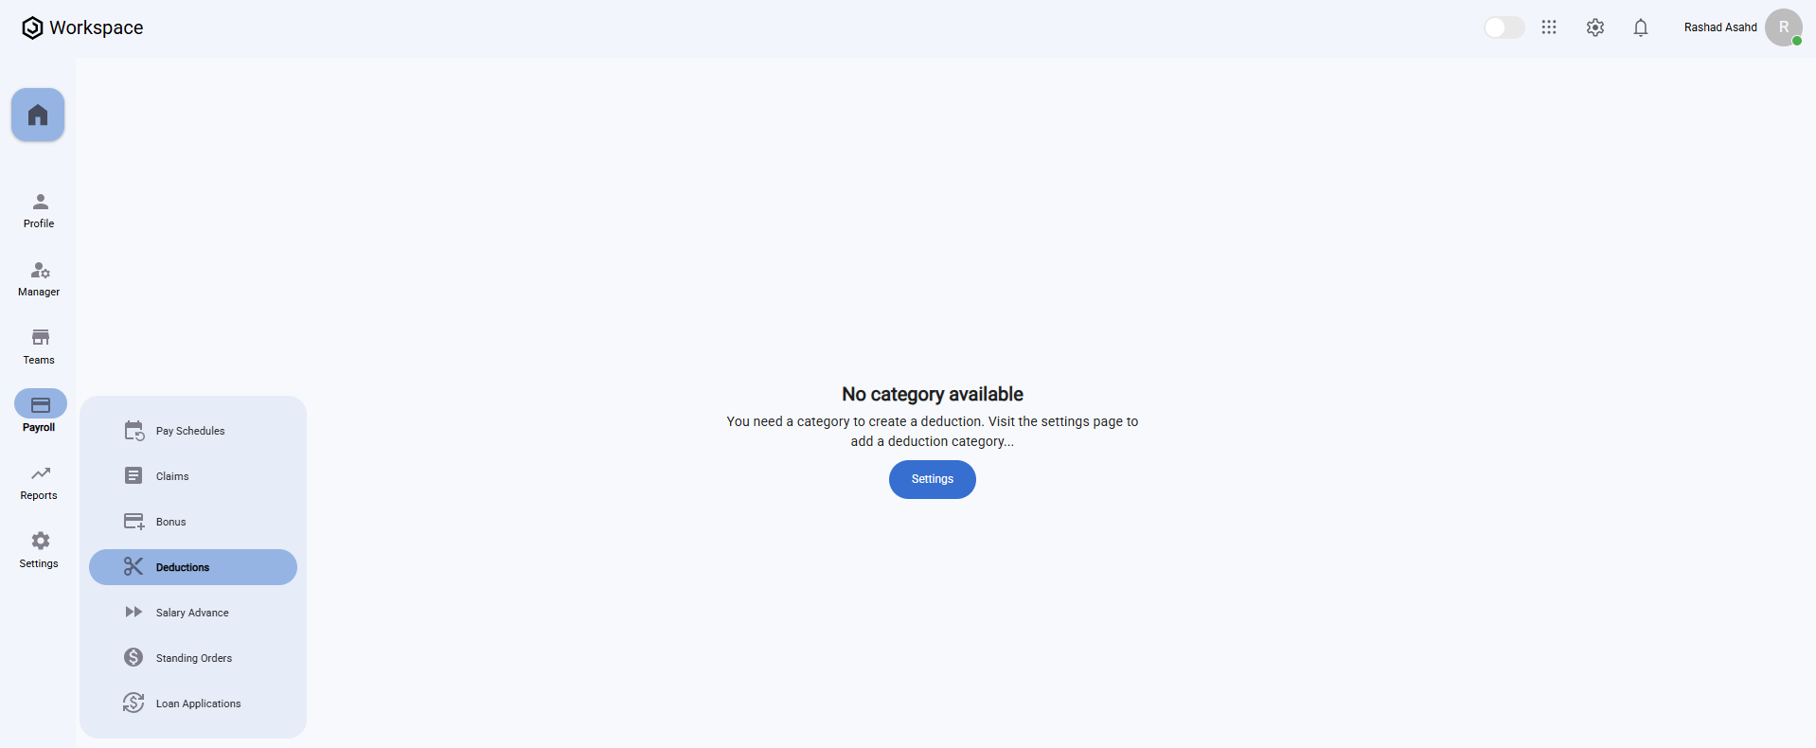Image resolution: width=1816 pixels, height=748 pixels.
Task: Open the Profile section
Action: pos(39,211)
